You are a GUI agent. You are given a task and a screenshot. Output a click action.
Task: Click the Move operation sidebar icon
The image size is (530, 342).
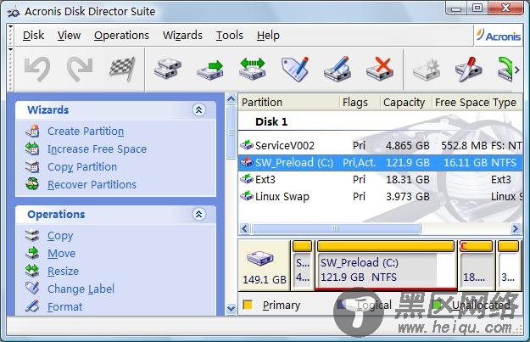tap(32, 253)
